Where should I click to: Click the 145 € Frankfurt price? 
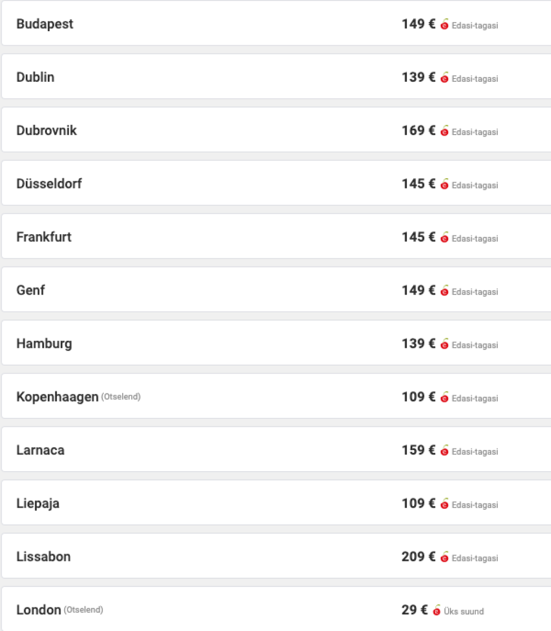tap(418, 237)
